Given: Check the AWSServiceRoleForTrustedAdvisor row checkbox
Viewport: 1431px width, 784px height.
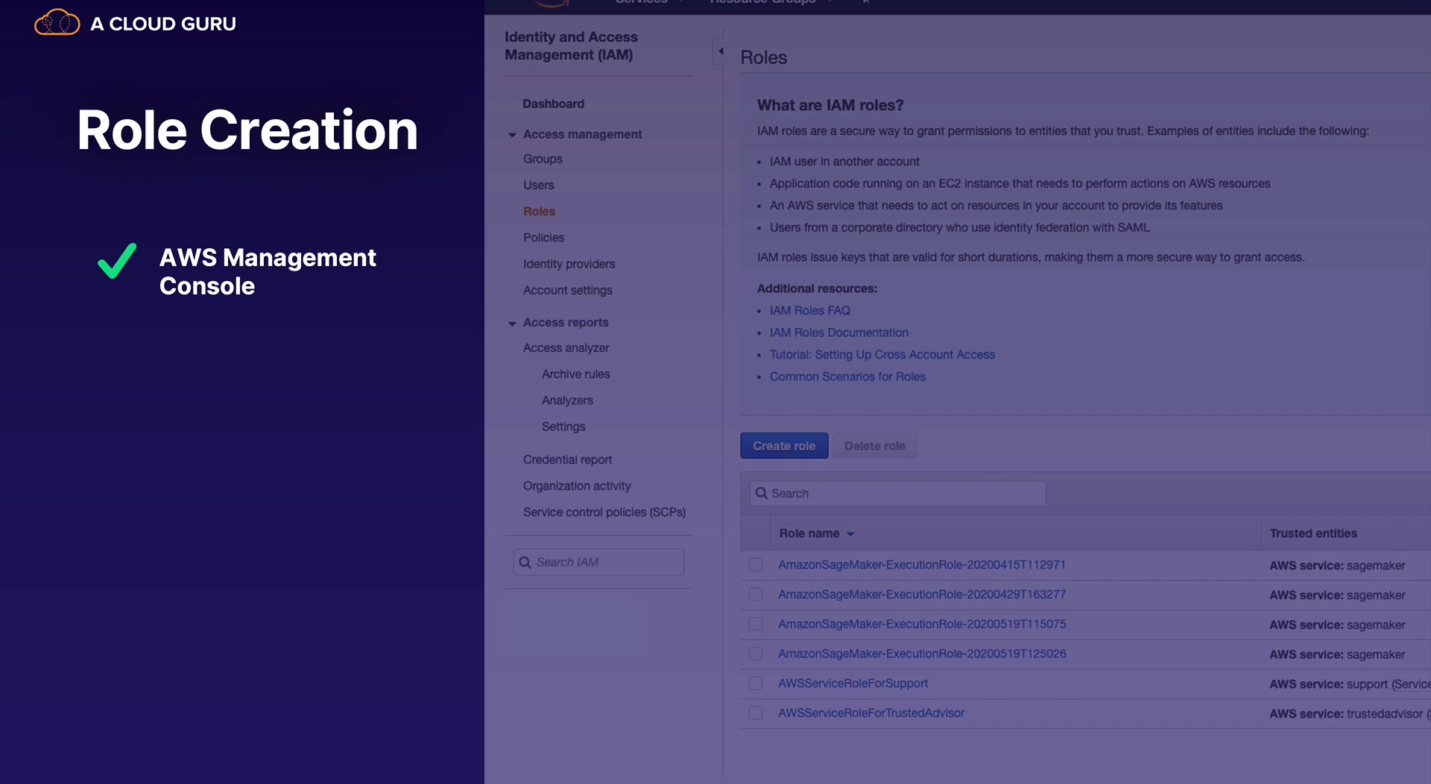Looking at the screenshot, I should pos(755,713).
